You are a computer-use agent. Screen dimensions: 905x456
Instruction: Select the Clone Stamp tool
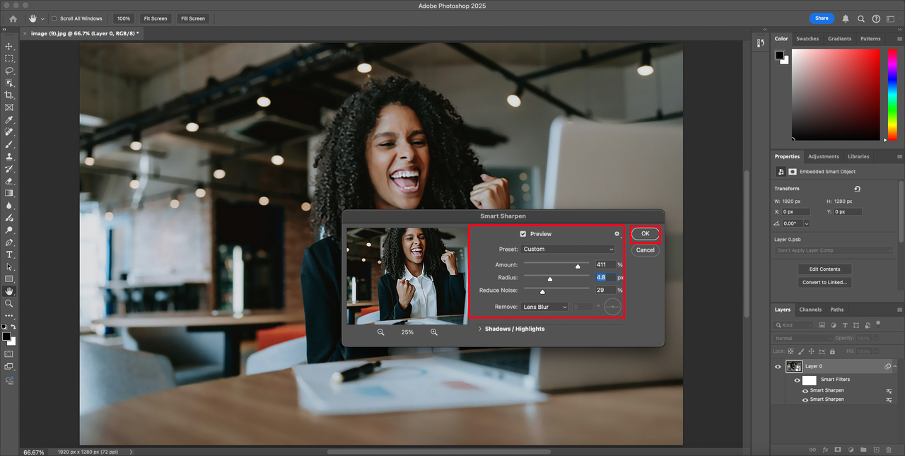[9, 156]
